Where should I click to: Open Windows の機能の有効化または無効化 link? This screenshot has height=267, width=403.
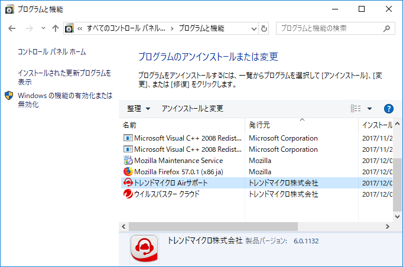point(64,100)
